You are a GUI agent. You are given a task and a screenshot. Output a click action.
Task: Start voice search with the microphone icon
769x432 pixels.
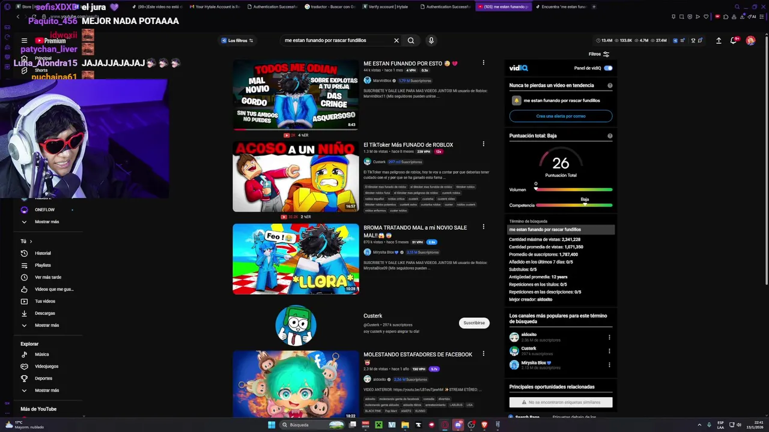click(431, 40)
